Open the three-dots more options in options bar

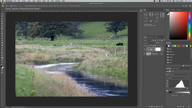point(61,6)
